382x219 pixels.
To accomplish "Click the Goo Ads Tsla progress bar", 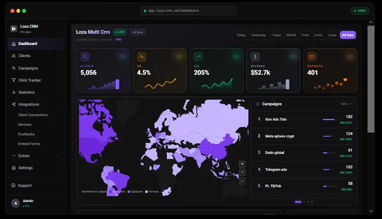I will (x=329, y=119).
